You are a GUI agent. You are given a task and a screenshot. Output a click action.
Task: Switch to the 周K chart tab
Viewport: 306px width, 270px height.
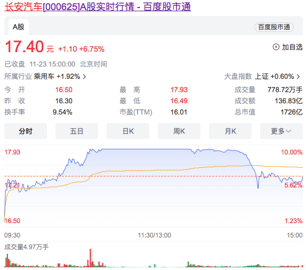(x=179, y=131)
